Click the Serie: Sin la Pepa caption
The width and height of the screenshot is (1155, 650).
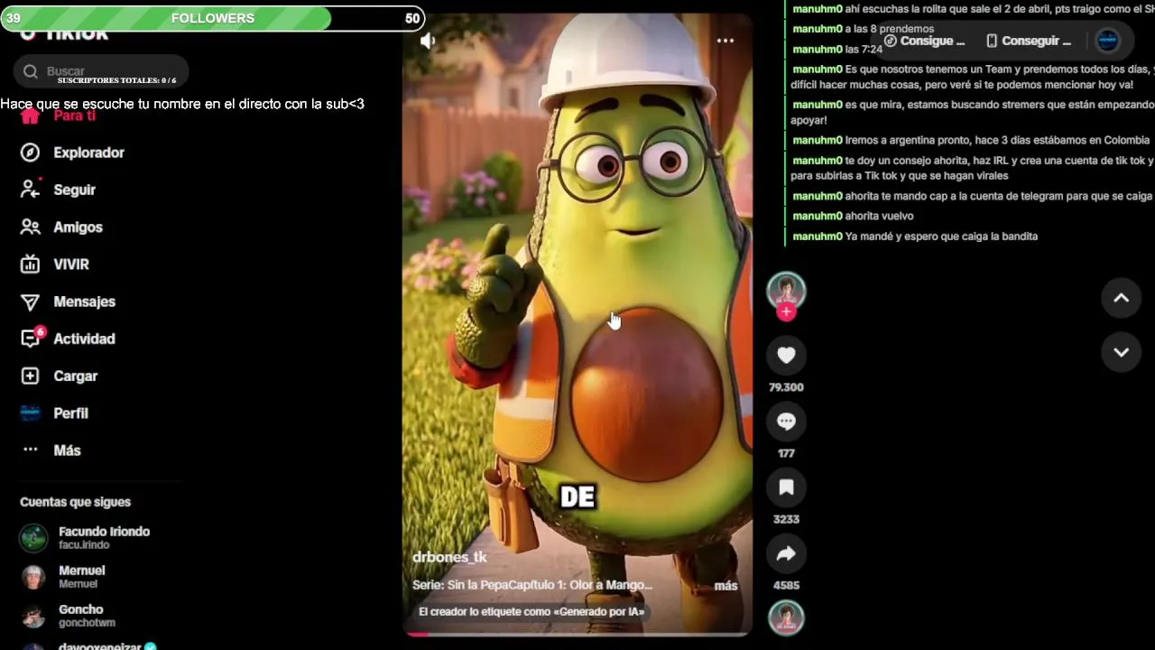click(531, 585)
